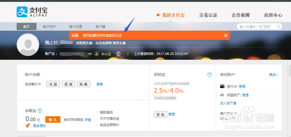This screenshot has height=137, width=291.
Task: Open the 应用中心 tab
Action: pyautogui.click(x=273, y=15)
